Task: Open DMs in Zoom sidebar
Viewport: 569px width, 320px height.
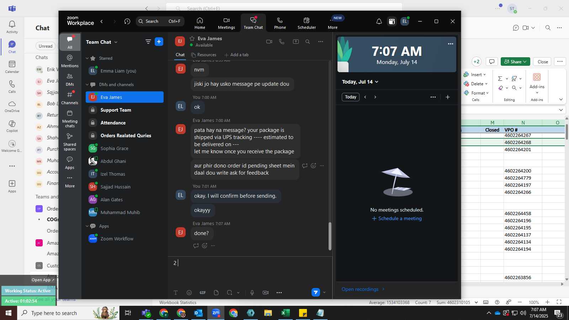Action: pyautogui.click(x=70, y=80)
